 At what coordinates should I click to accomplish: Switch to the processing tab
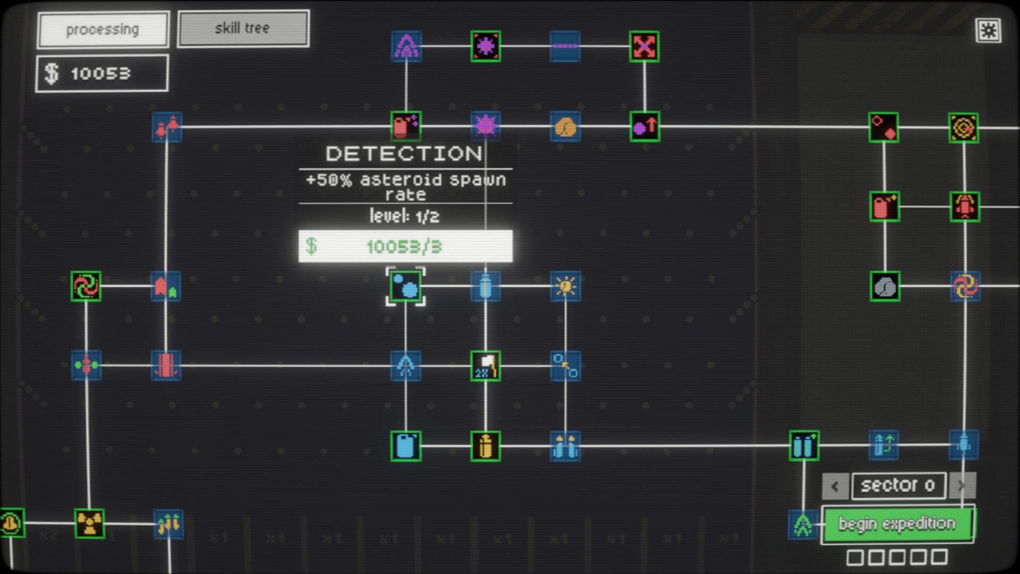pos(103,29)
